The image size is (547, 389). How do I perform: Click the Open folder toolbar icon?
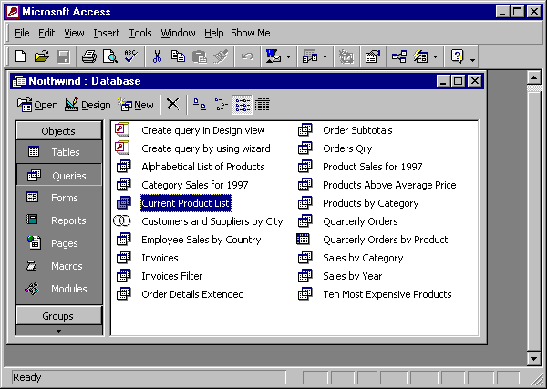pos(42,56)
